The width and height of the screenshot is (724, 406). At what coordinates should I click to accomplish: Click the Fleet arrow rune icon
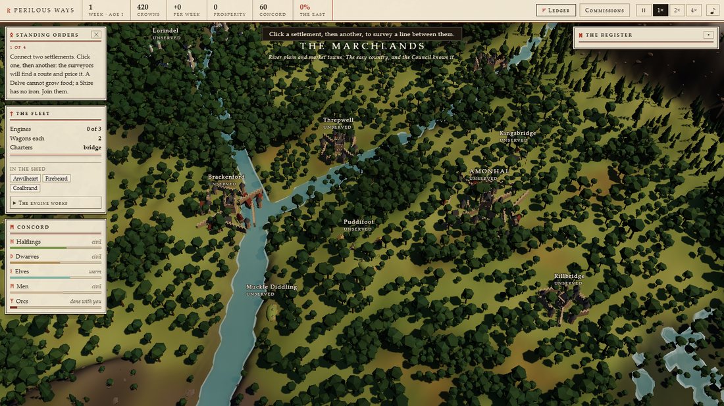point(12,114)
